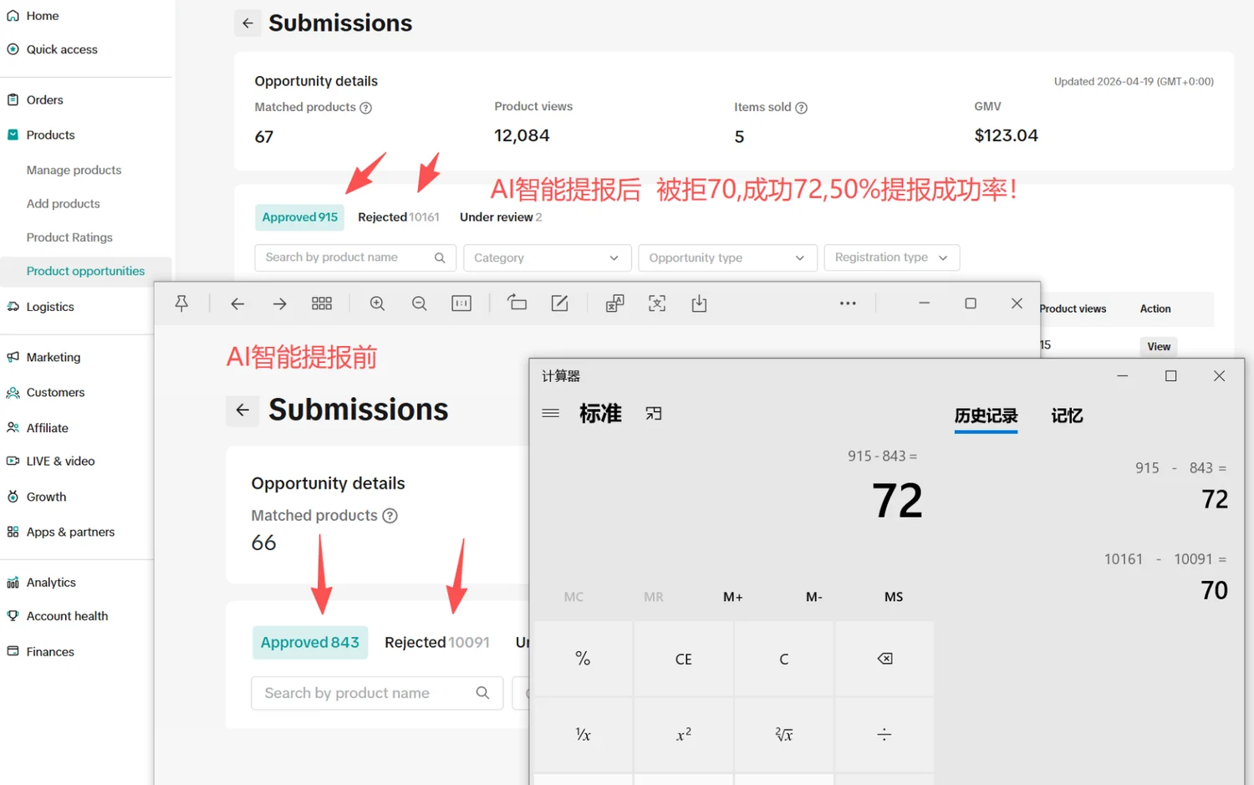
Task: Click the View action button
Action: pyautogui.click(x=1159, y=346)
